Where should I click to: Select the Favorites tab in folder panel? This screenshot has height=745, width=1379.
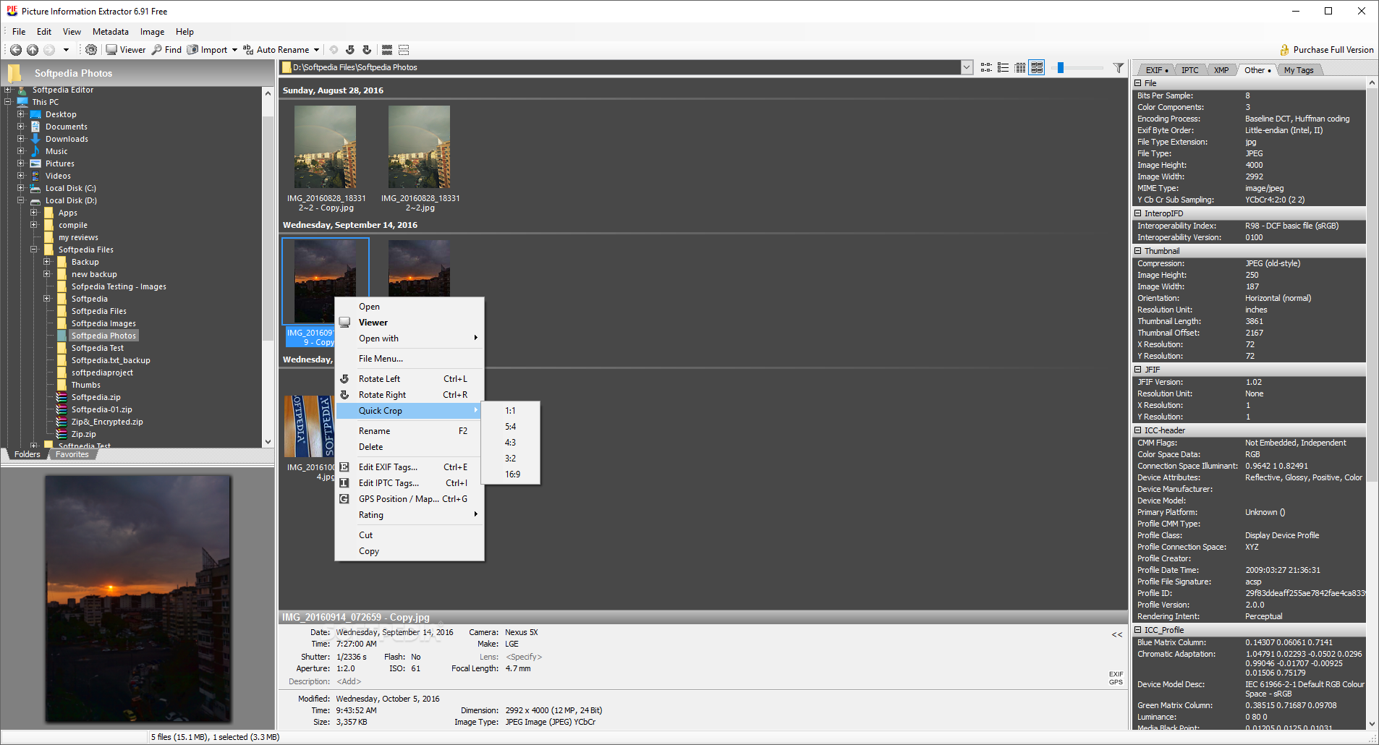(72, 454)
